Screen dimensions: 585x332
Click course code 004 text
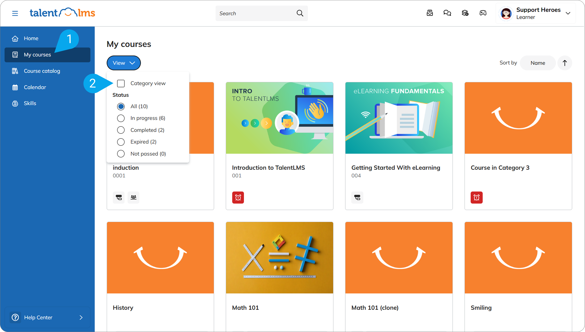coord(356,176)
